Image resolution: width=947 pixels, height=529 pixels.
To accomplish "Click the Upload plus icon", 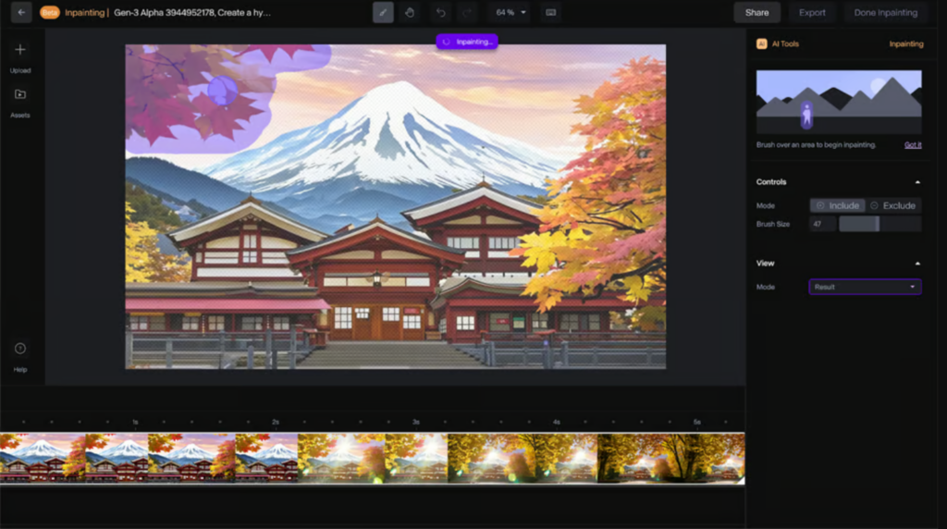I will coord(20,50).
